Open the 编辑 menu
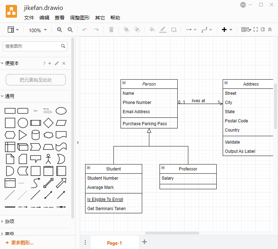This screenshot has height=249, width=278. click(44, 18)
